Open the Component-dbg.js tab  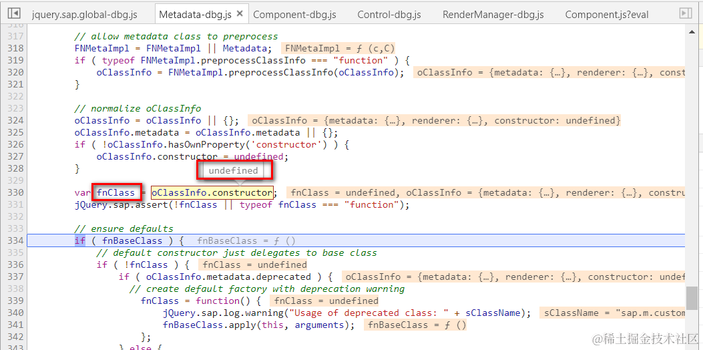[294, 14]
